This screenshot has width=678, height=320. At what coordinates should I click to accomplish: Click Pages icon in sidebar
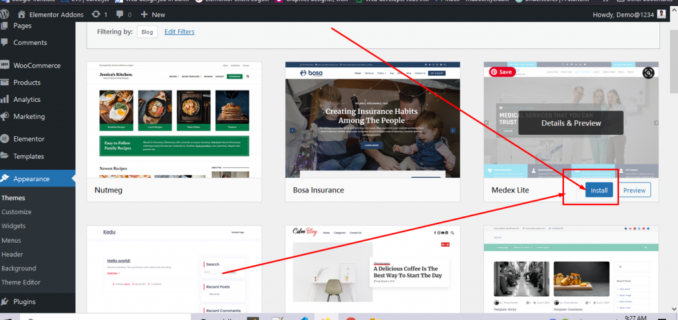pos(5,26)
